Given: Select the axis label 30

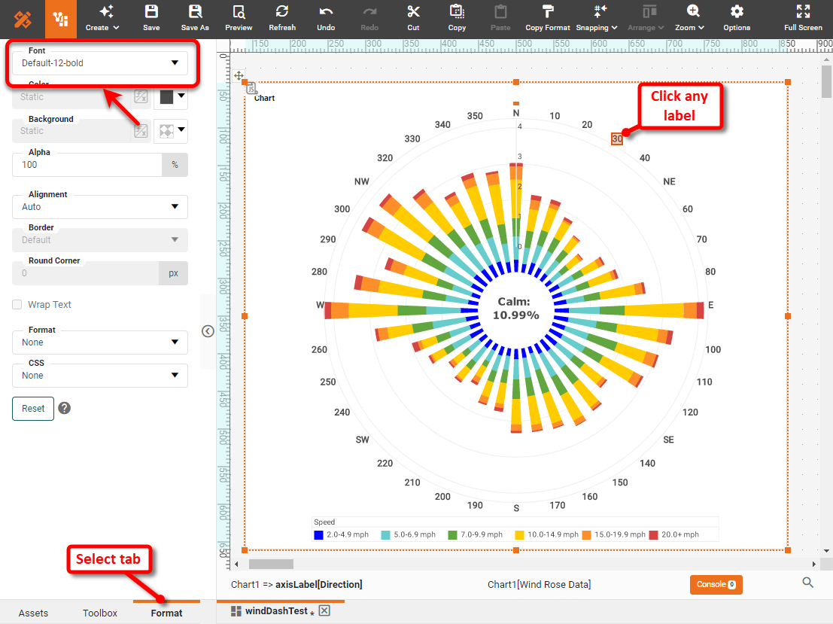Looking at the screenshot, I should (617, 138).
